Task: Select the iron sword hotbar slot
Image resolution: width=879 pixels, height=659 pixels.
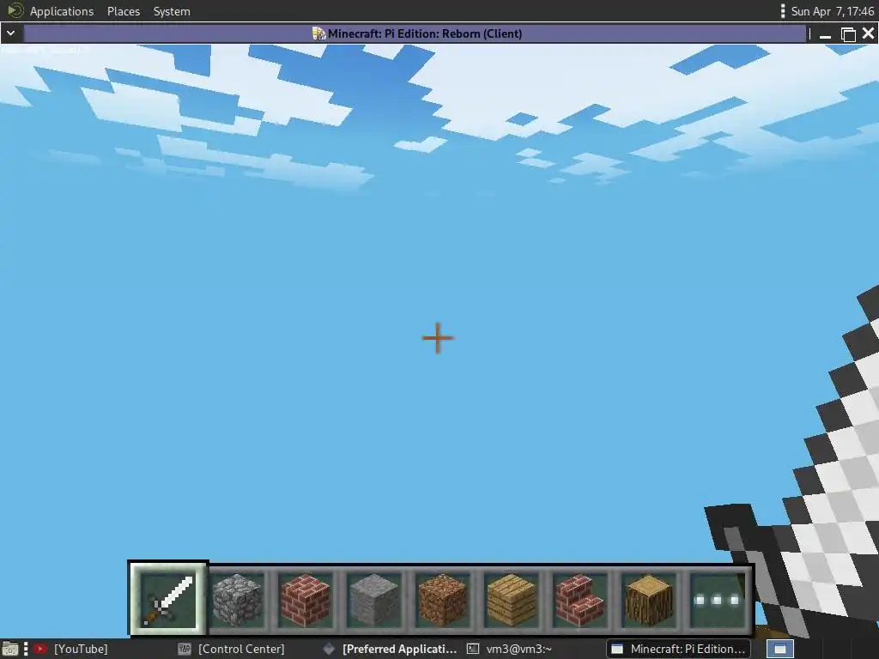Action: [168, 598]
